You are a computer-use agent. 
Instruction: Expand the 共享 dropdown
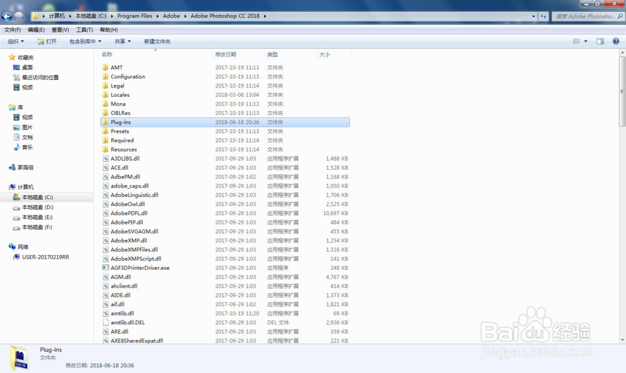pos(123,41)
